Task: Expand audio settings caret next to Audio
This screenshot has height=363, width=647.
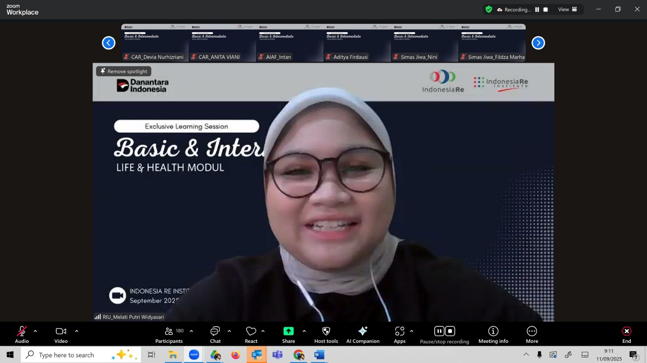Action: point(36,331)
